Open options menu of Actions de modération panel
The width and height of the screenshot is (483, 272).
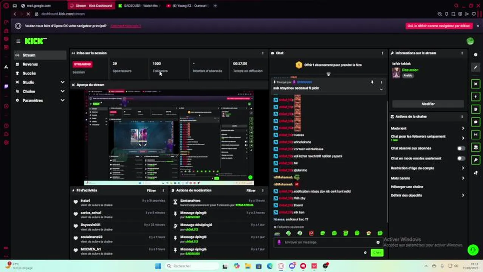tap(263, 190)
